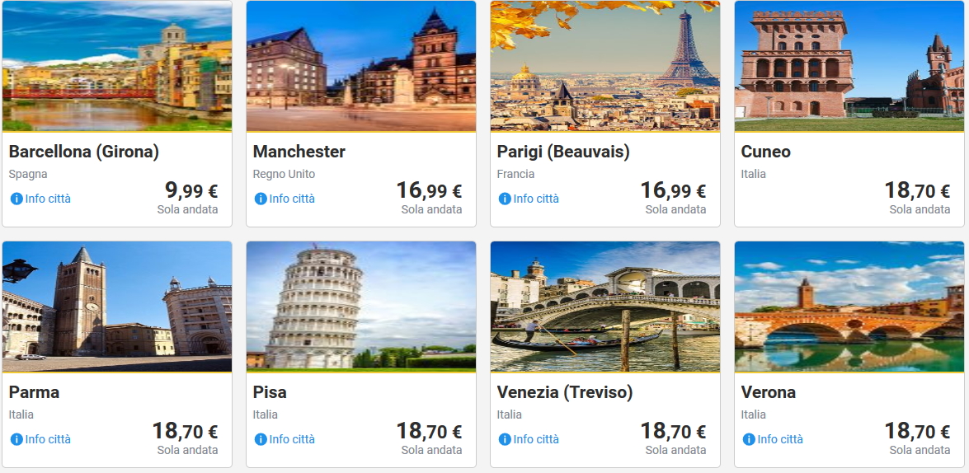Click the info icon on Manchester card
Image resolution: width=969 pixels, height=473 pixels.
261,199
